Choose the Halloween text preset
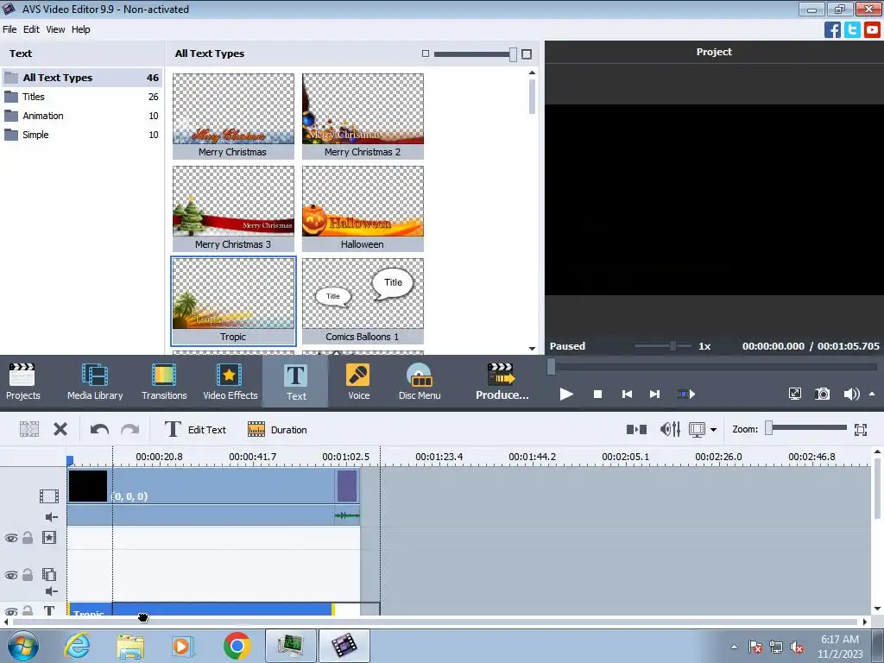This screenshot has width=884, height=663. [x=363, y=209]
